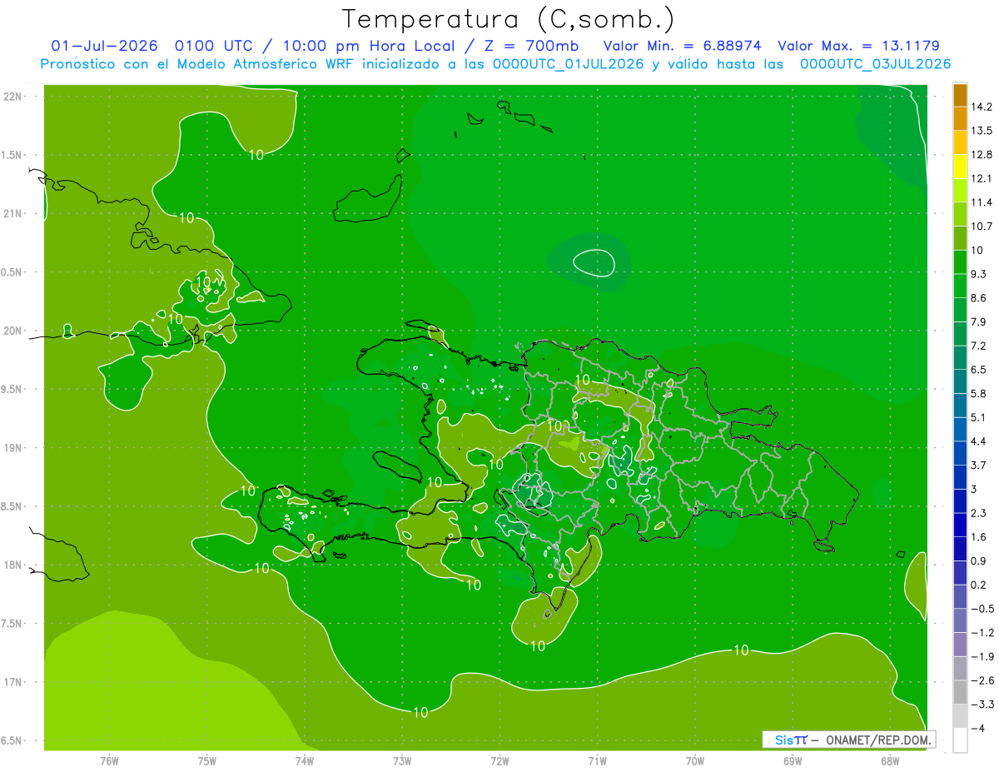999x772 pixels.
Task: Click the "Temperatura (C,somb.)" chart title
Action: (509, 19)
